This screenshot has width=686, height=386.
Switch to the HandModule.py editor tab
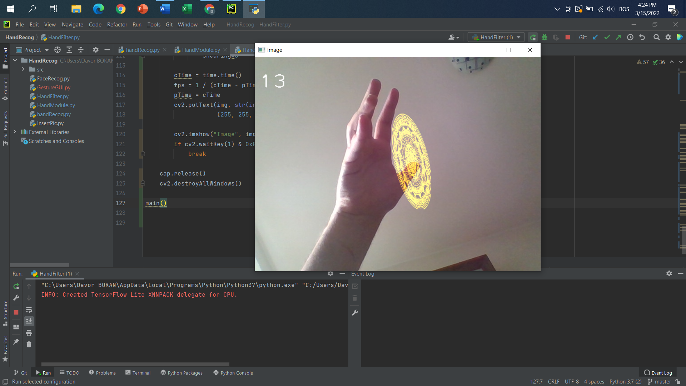[x=200, y=50]
